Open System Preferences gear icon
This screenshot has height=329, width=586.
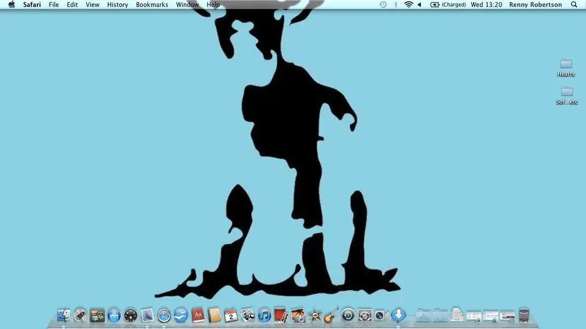tap(365, 315)
